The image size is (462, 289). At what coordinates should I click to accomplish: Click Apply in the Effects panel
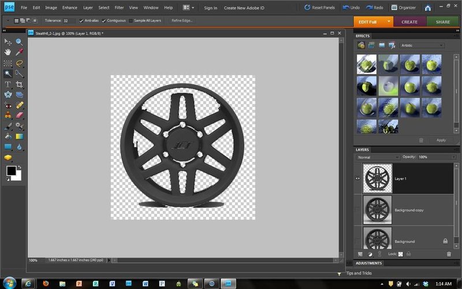(441, 140)
